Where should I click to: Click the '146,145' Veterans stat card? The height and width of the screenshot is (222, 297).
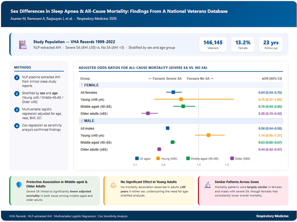(x=213, y=45)
